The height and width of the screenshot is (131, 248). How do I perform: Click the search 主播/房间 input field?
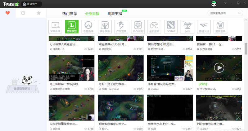223,13
